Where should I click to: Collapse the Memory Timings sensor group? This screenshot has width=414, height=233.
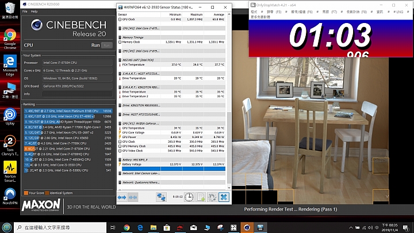point(120,37)
